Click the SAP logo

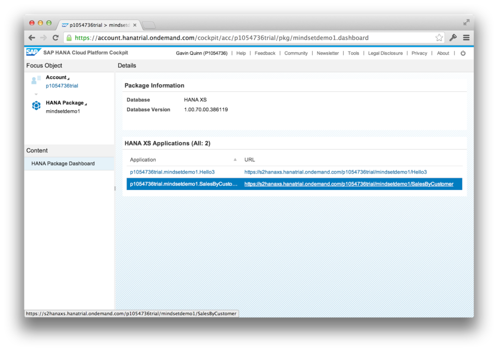point(34,52)
